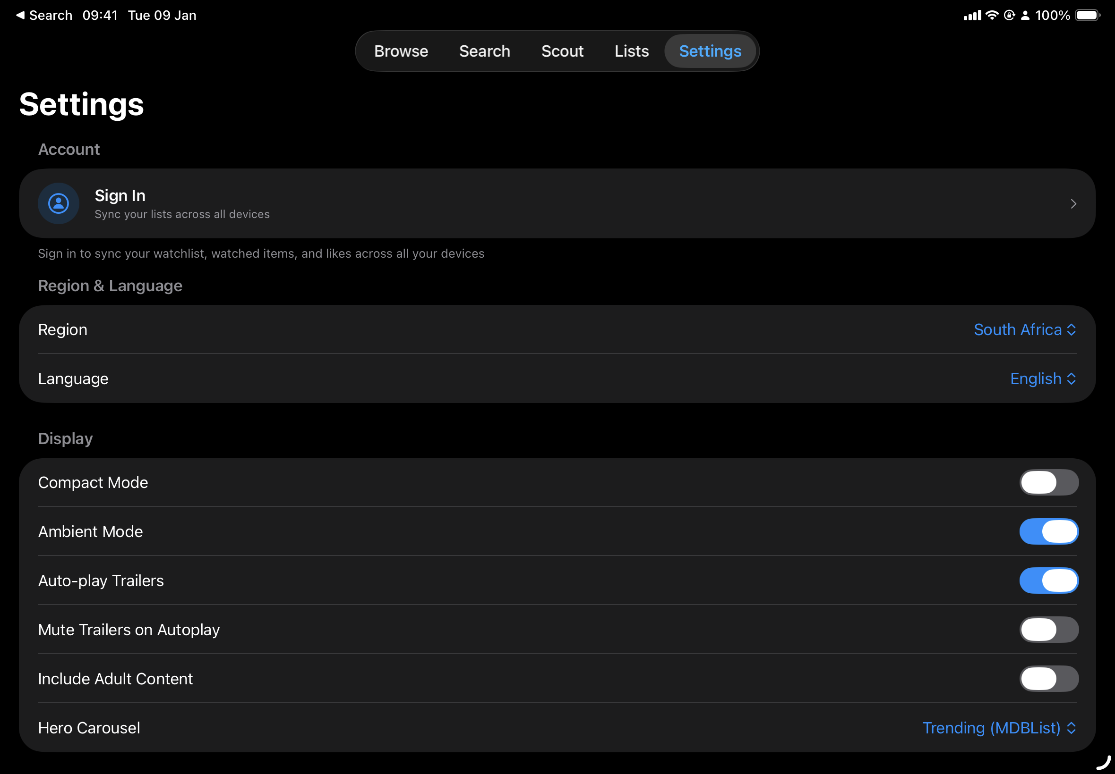Enable Compact Mode
1115x774 pixels.
(1049, 482)
